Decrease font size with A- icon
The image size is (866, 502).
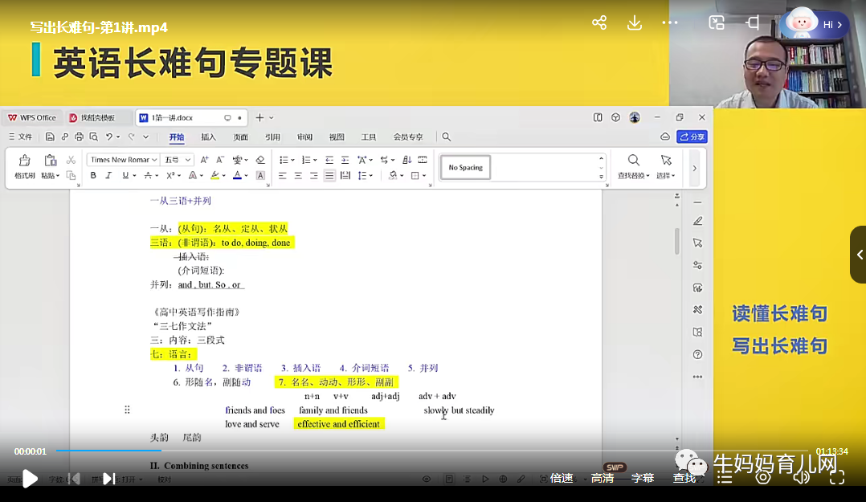click(x=220, y=160)
